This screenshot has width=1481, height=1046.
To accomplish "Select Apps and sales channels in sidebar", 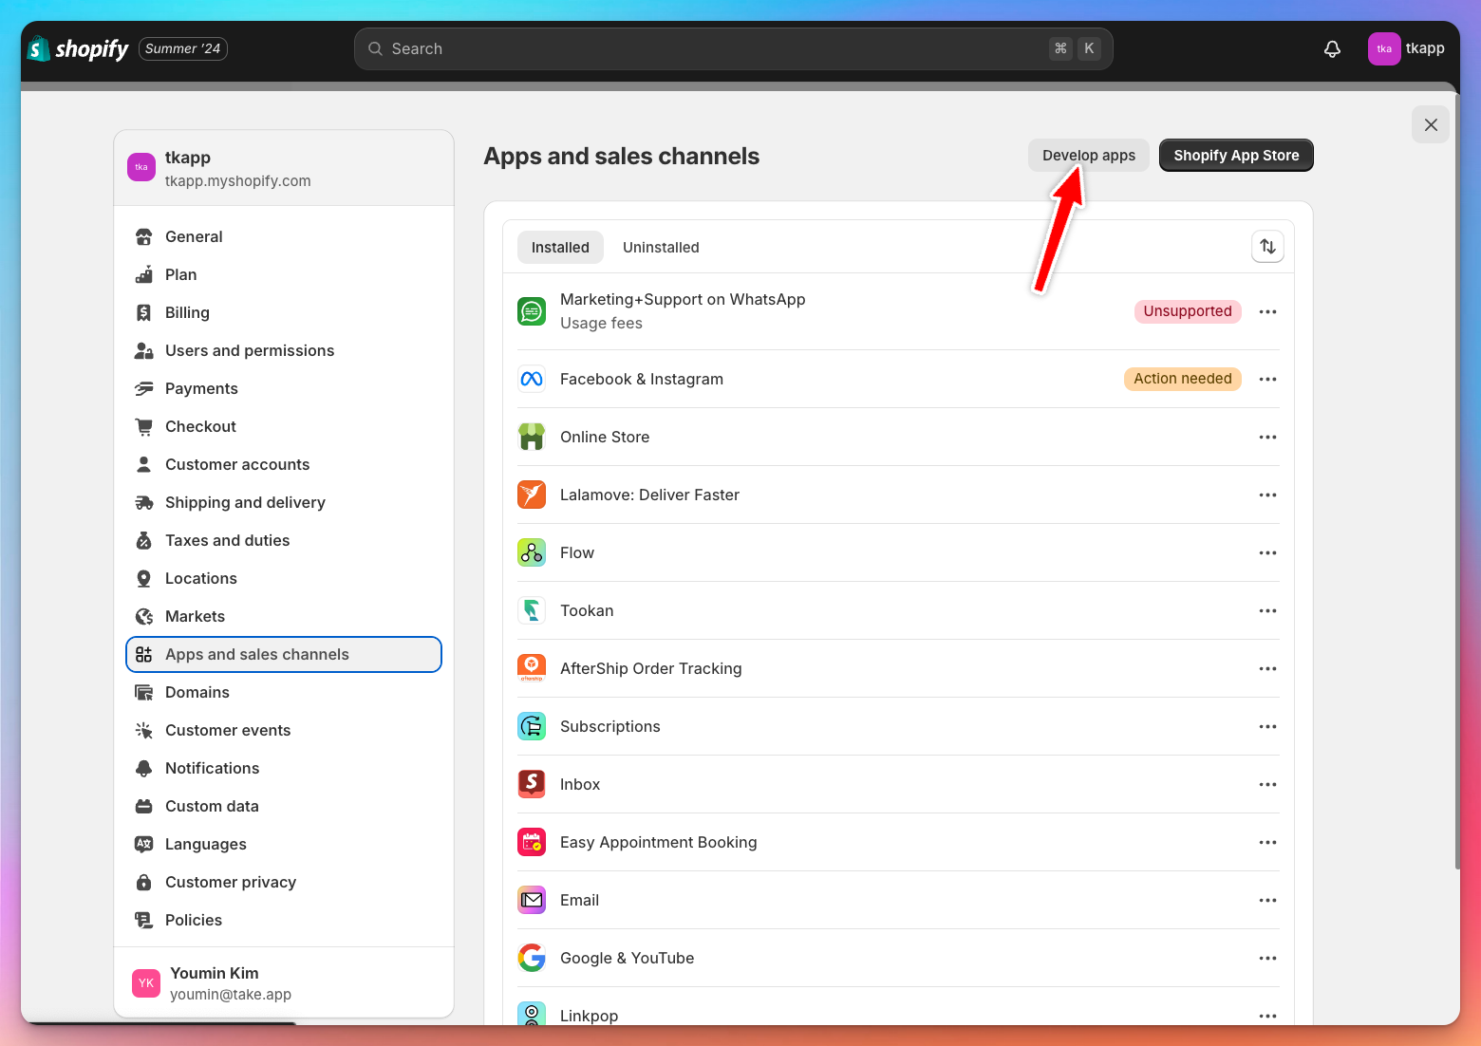I will [284, 654].
